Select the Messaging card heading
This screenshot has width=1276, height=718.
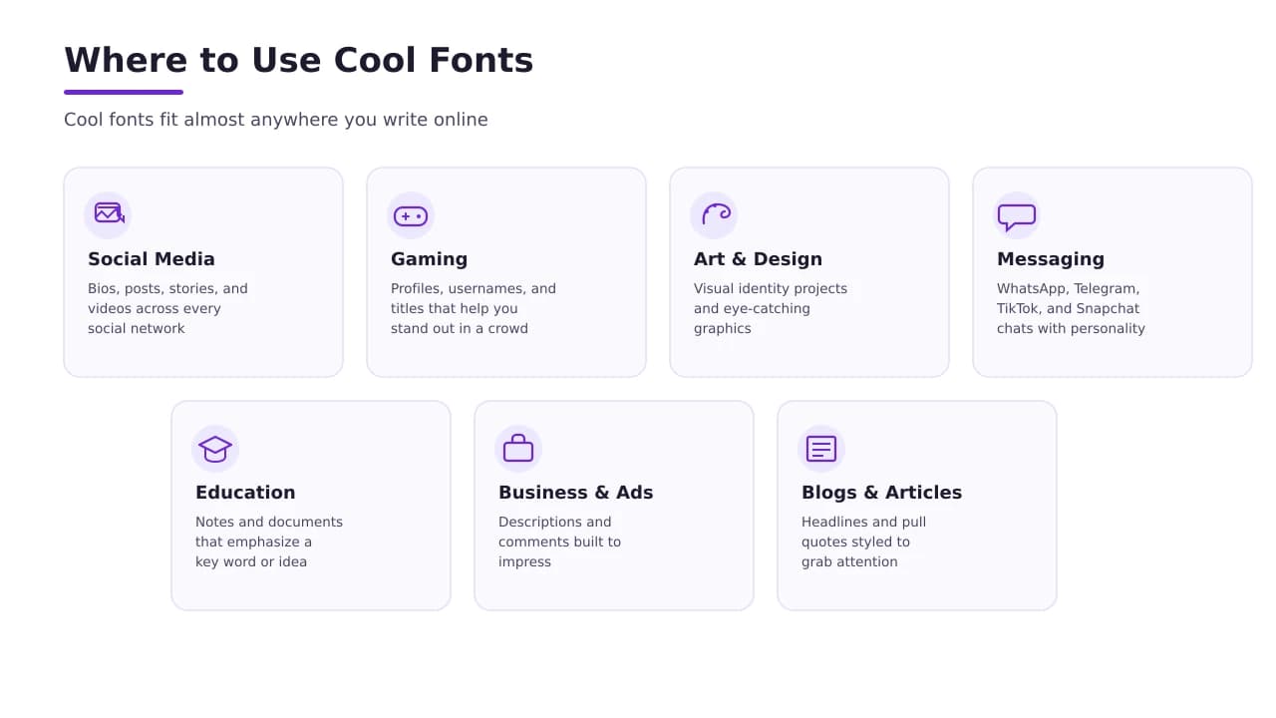1051,259
